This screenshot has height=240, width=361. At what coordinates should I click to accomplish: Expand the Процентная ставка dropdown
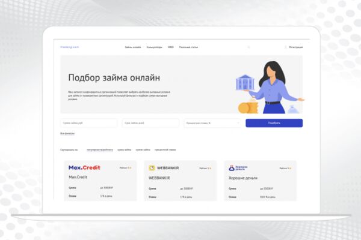(x=212, y=123)
